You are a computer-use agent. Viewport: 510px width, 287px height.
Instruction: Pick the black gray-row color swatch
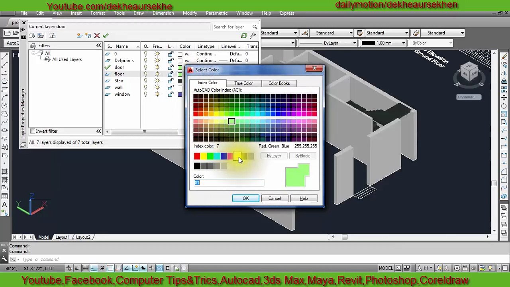pyautogui.click(x=197, y=166)
